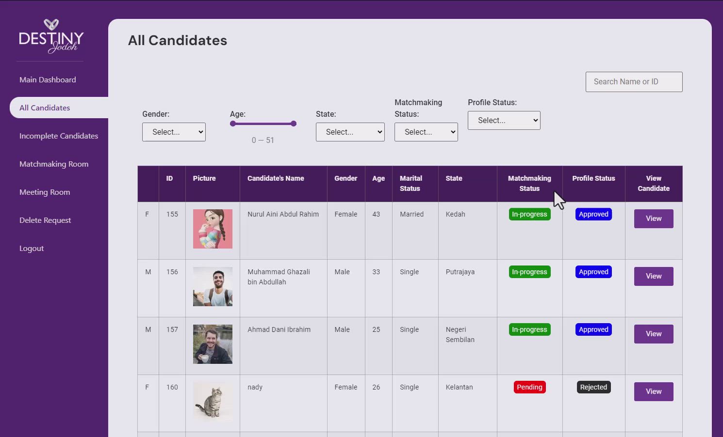Image resolution: width=723 pixels, height=437 pixels.
Task: Open Delete Request page
Action: [x=45, y=220]
